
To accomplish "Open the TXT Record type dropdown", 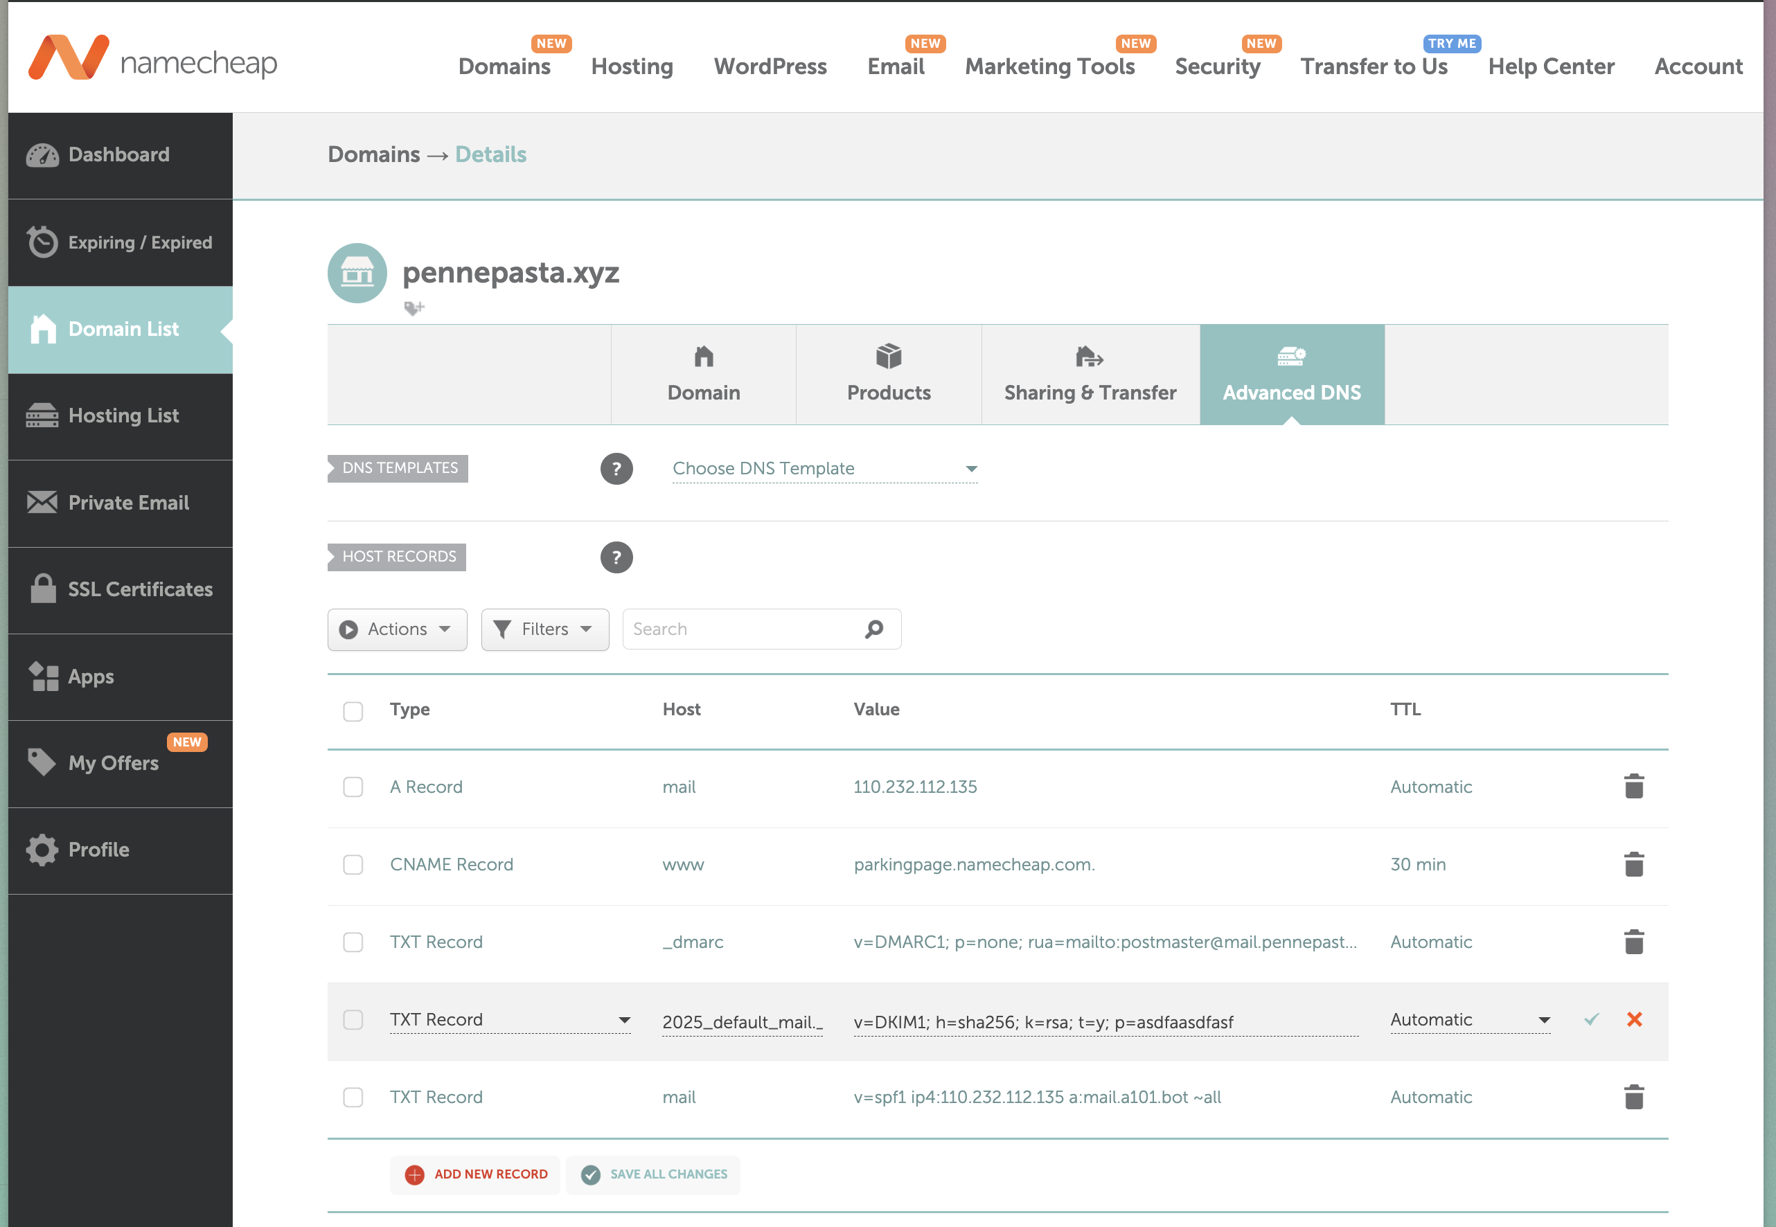I will coord(510,1020).
